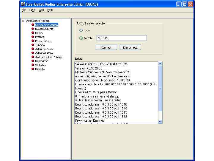Click the red bullet icon beside Server Connection

(33, 25)
